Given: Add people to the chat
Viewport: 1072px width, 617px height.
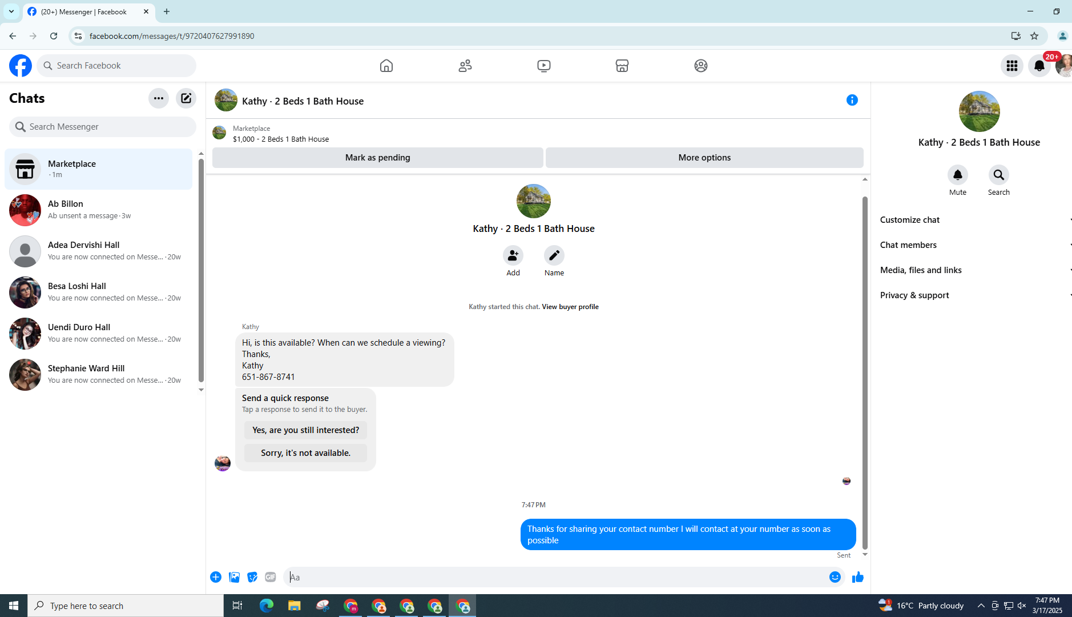Looking at the screenshot, I should coord(513,255).
